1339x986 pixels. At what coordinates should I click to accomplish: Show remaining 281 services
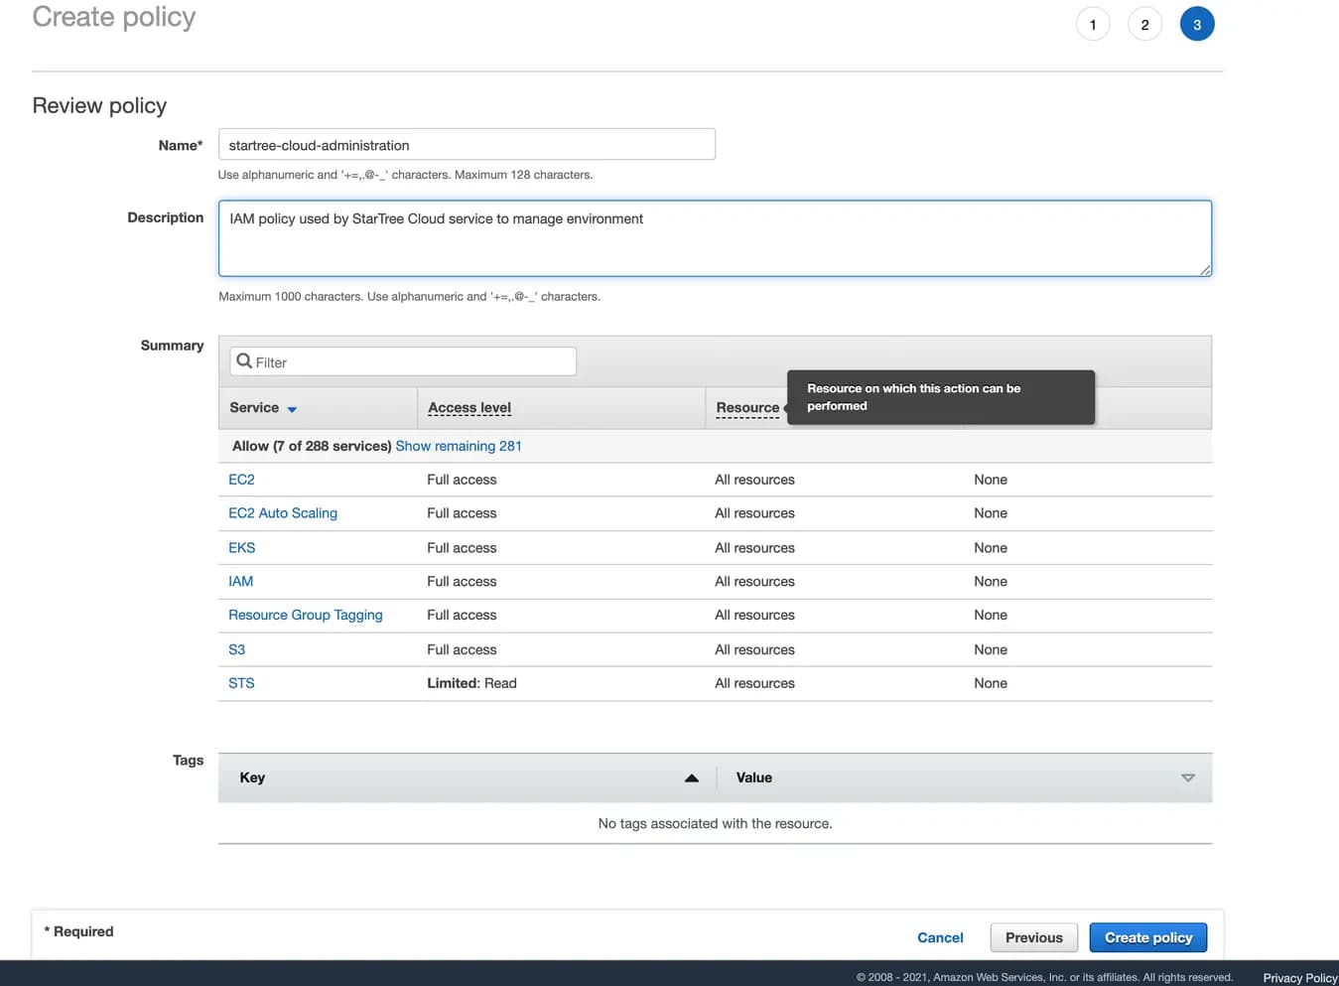pos(459,446)
